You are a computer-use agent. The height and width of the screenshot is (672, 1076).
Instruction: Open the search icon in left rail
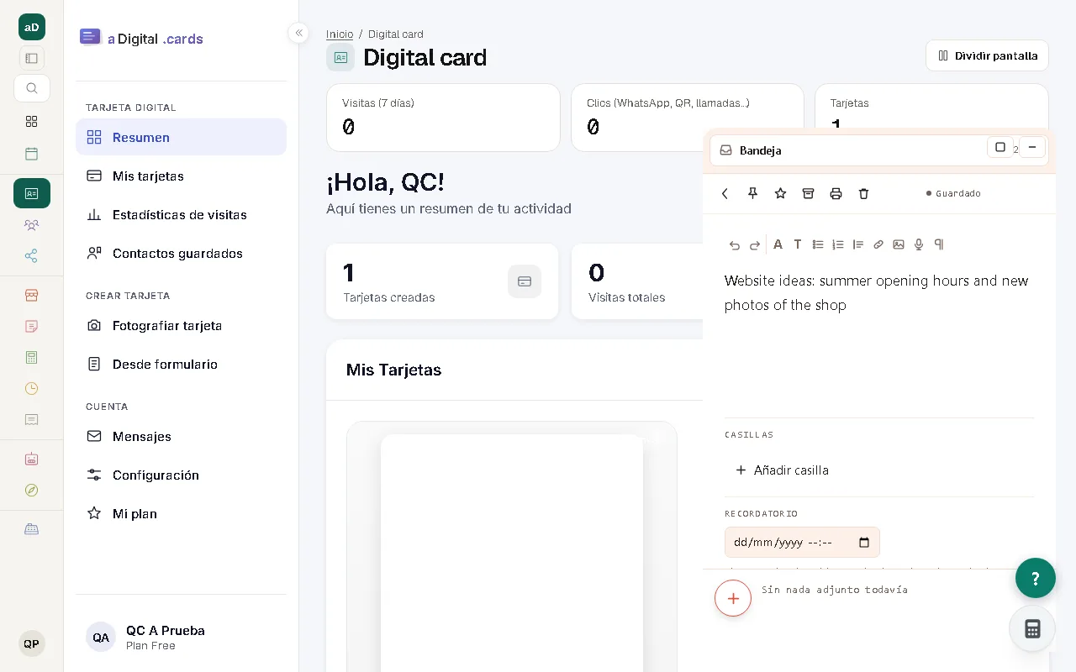click(32, 88)
